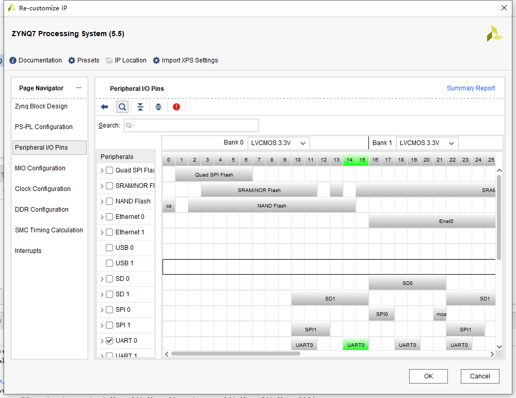Open SMC Timing Calculation page

click(x=49, y=230)
